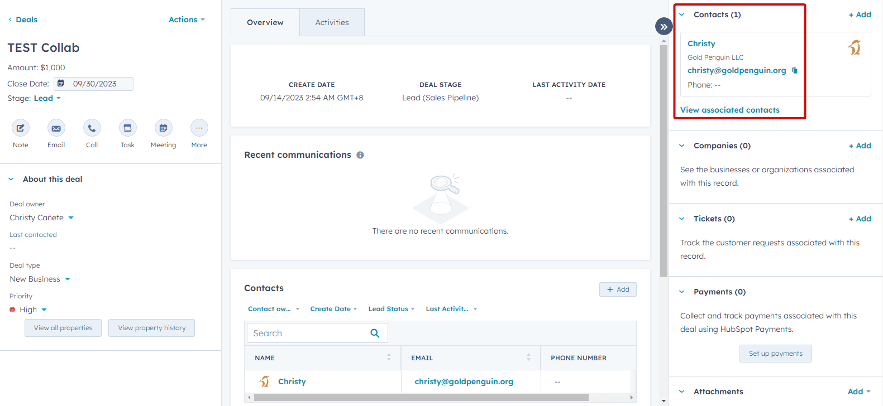Copy Christy's email with the copy icon

pyautogui.click(x=795, y=71)
